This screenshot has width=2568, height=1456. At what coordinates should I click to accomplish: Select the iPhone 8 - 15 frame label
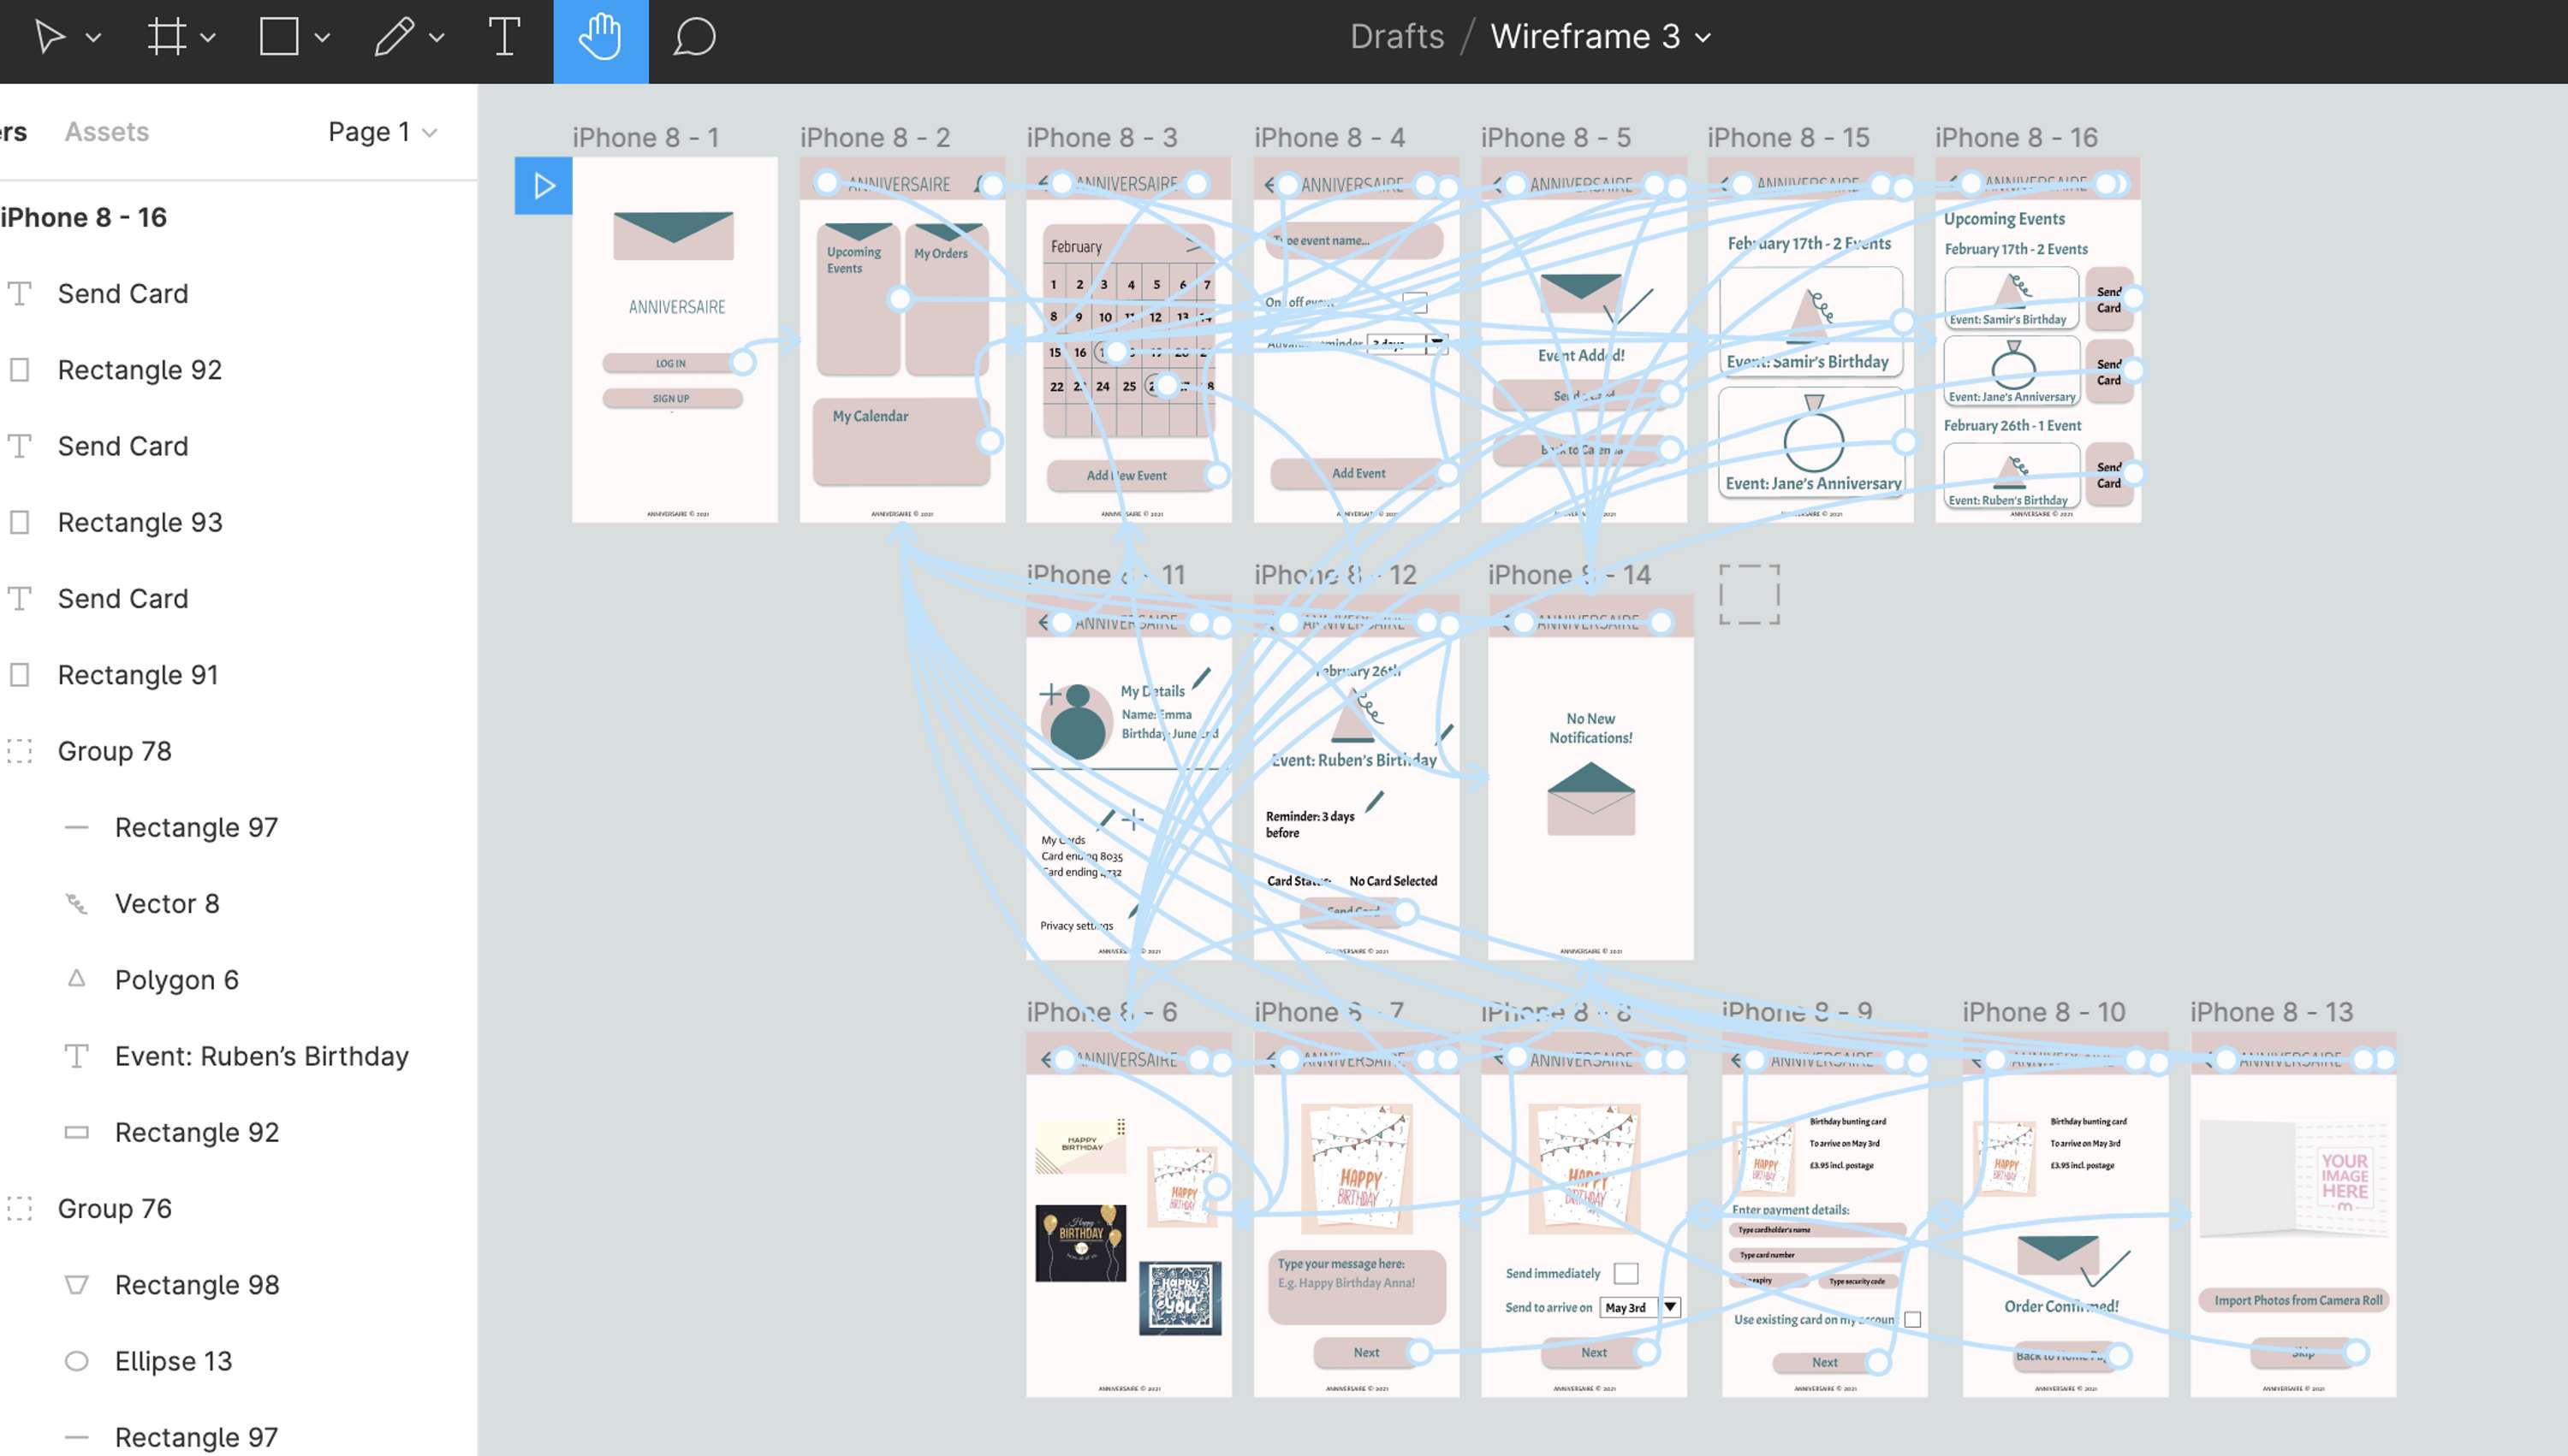point(1789,137)
